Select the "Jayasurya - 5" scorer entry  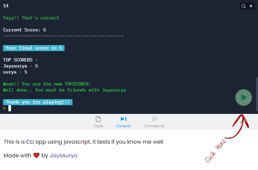[20, 66]
